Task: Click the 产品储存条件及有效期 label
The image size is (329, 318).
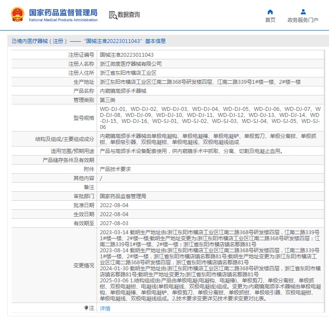Action: point(68,160)
